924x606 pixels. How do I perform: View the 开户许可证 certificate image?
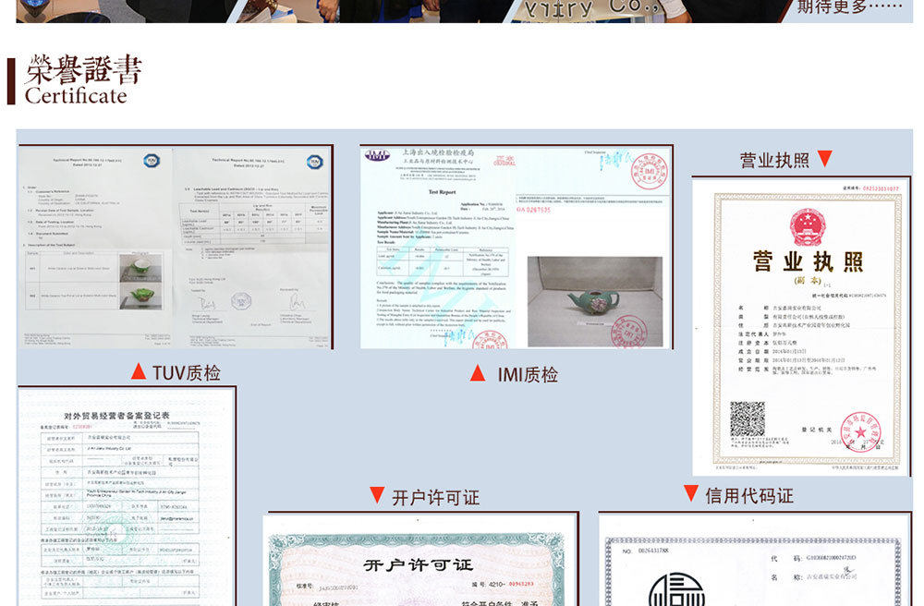[x=420, y=559]
